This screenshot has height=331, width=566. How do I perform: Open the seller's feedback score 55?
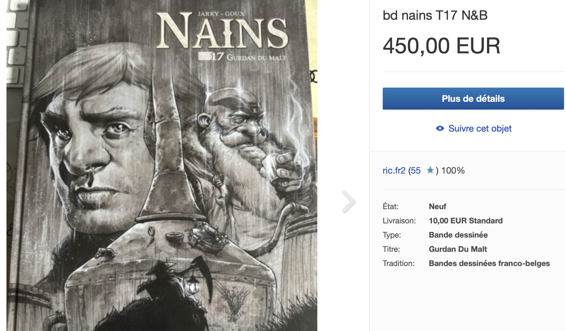[x=415, y=170]
